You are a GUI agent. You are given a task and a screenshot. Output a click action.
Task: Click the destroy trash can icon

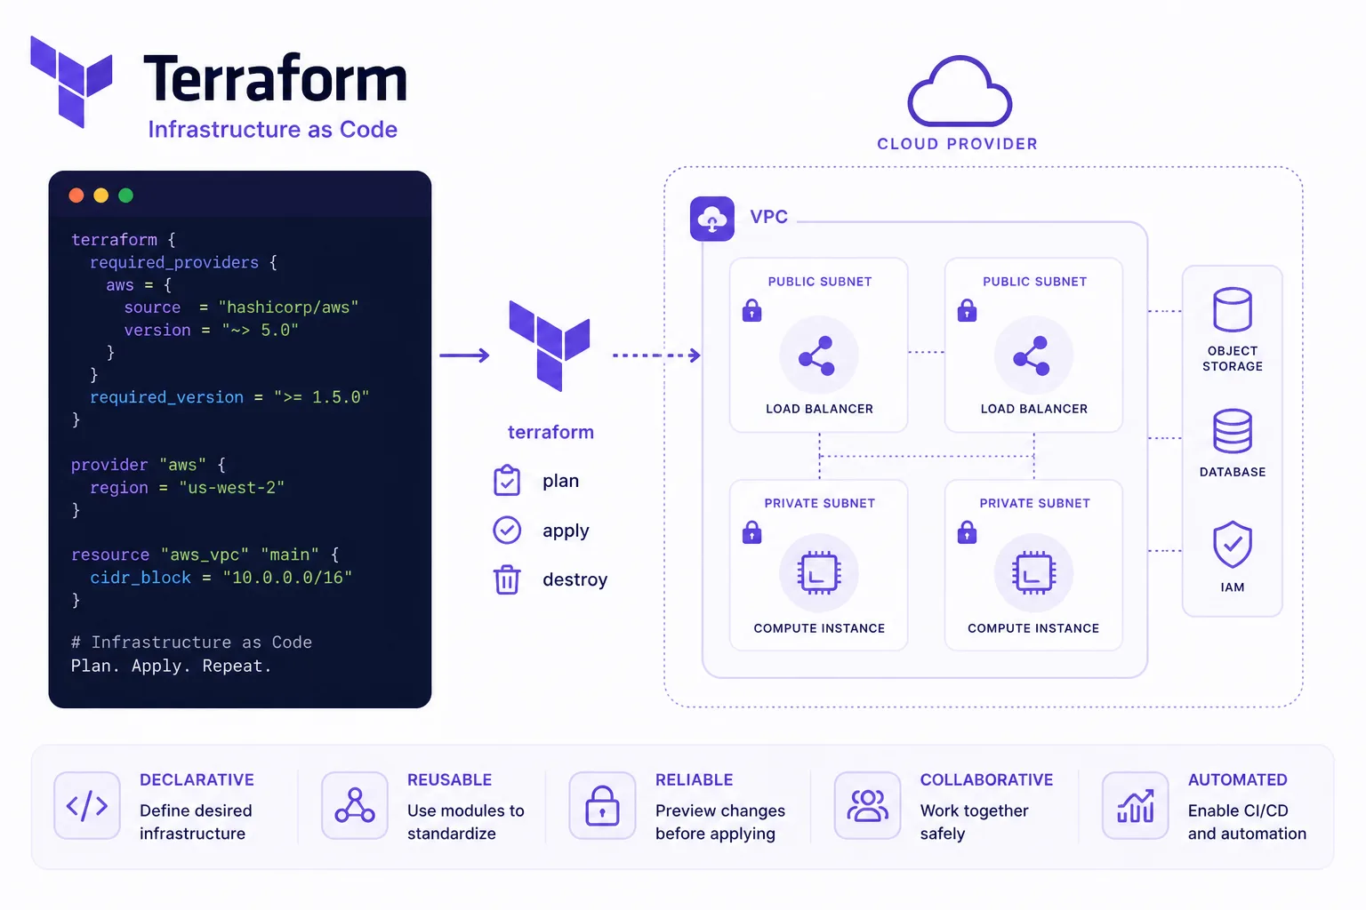click(507, 579)
